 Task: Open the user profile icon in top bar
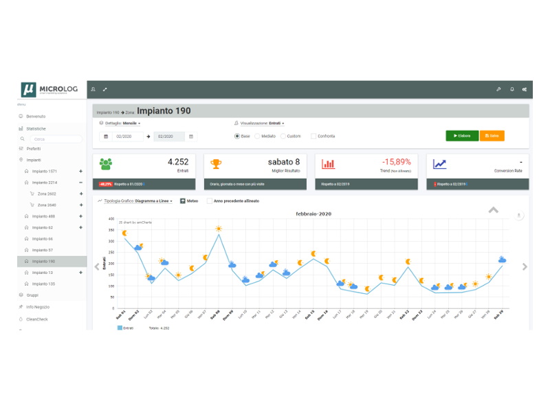point(93,89)
